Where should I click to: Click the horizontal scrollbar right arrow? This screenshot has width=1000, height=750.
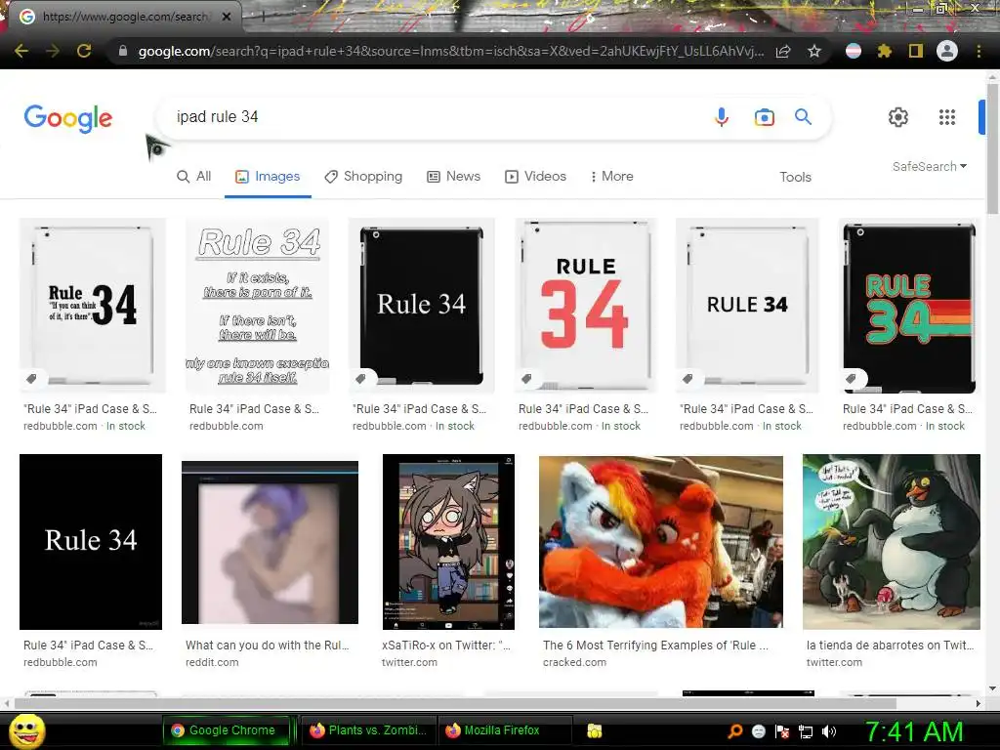tap(978, 703)
